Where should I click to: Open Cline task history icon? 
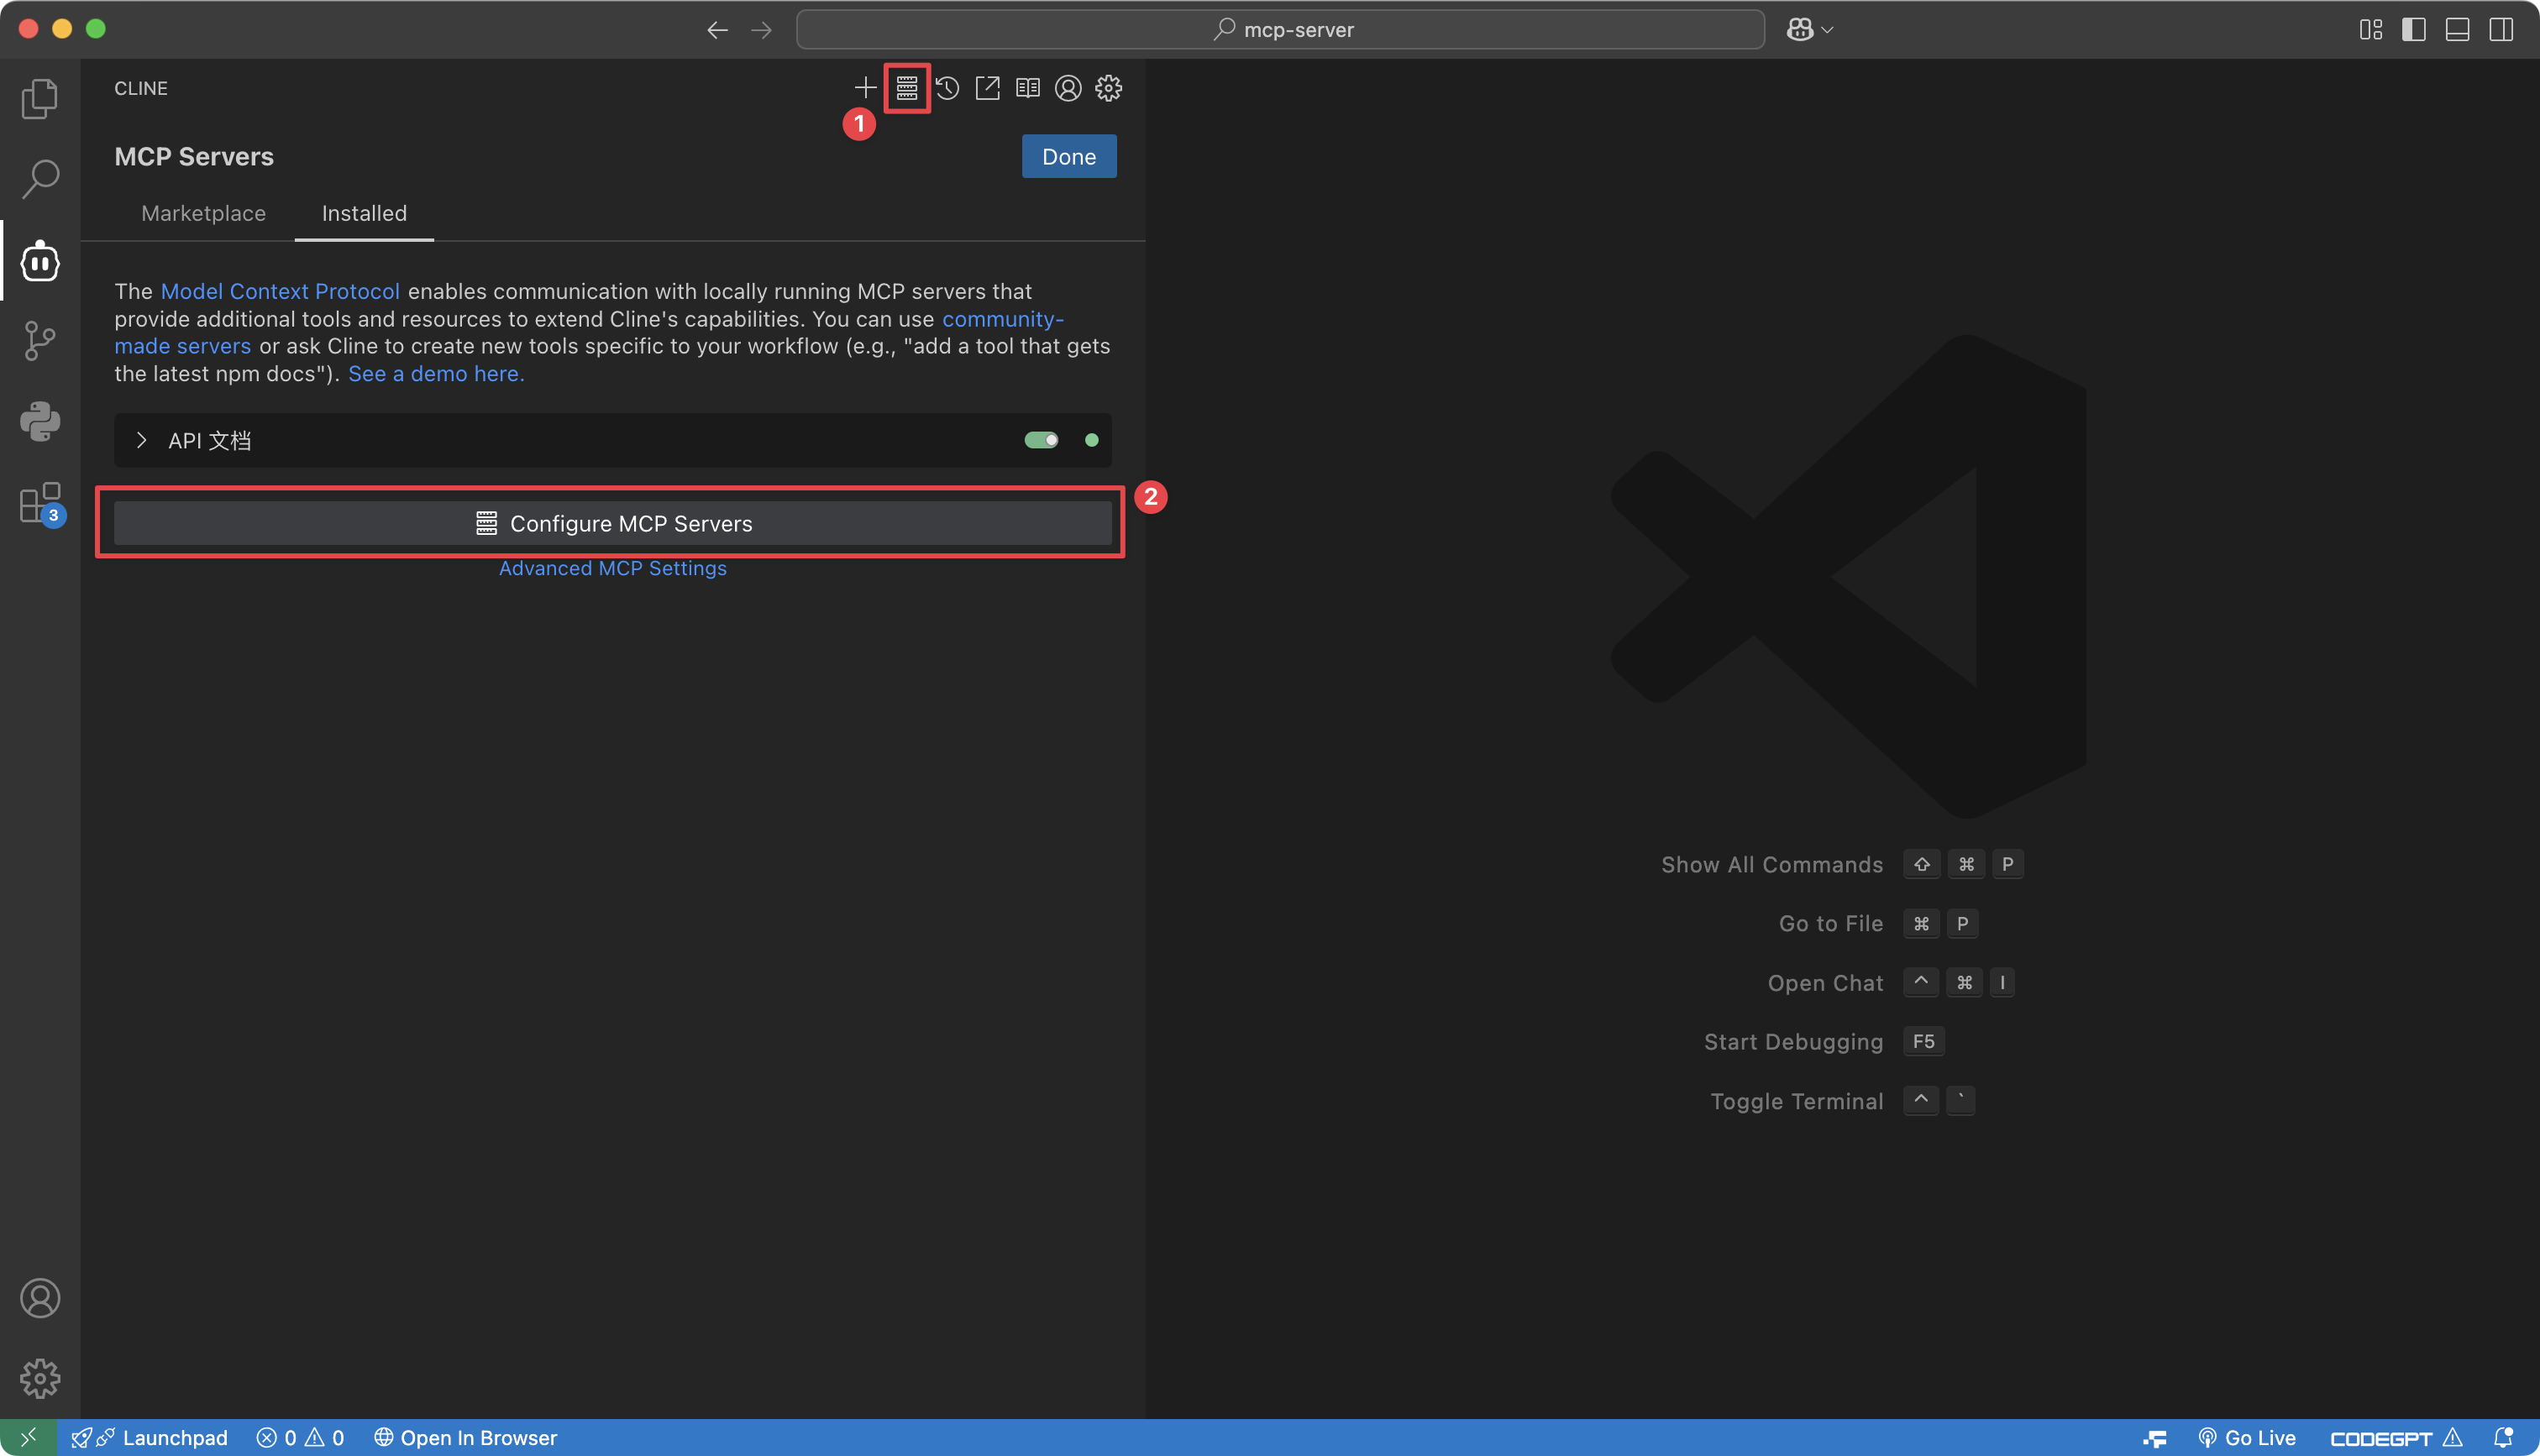[947, 88]
